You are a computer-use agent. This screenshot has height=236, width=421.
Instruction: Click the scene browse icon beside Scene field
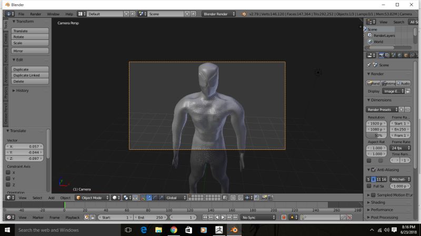(142, 14)
